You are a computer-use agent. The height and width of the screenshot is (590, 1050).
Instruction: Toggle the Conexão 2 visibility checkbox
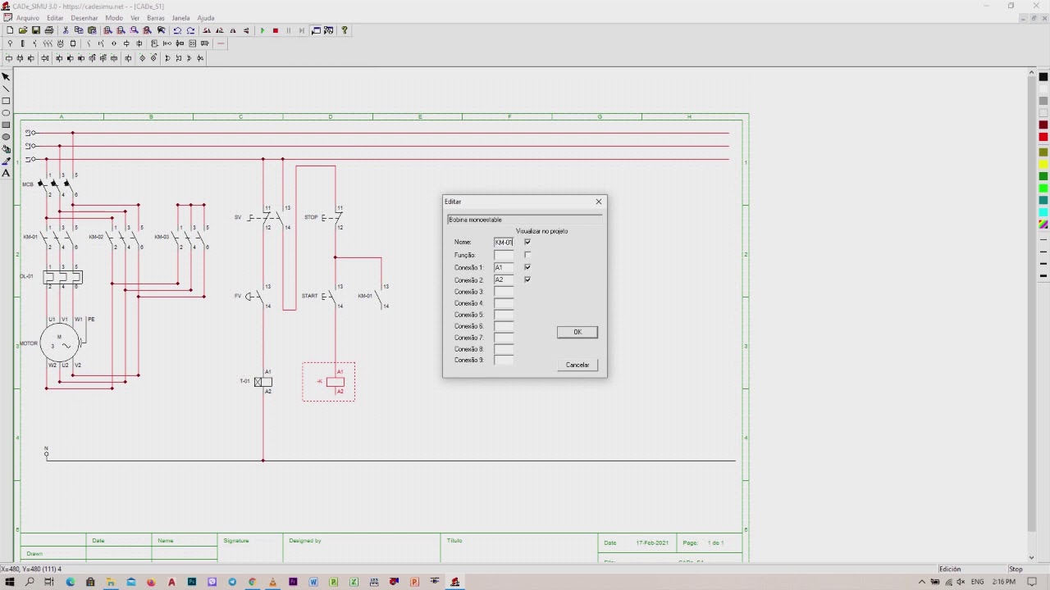pos(527,279)
